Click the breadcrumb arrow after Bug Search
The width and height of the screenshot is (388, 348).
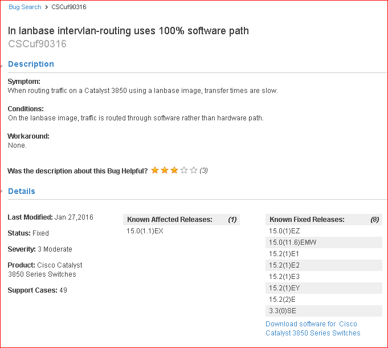point(46,7)
